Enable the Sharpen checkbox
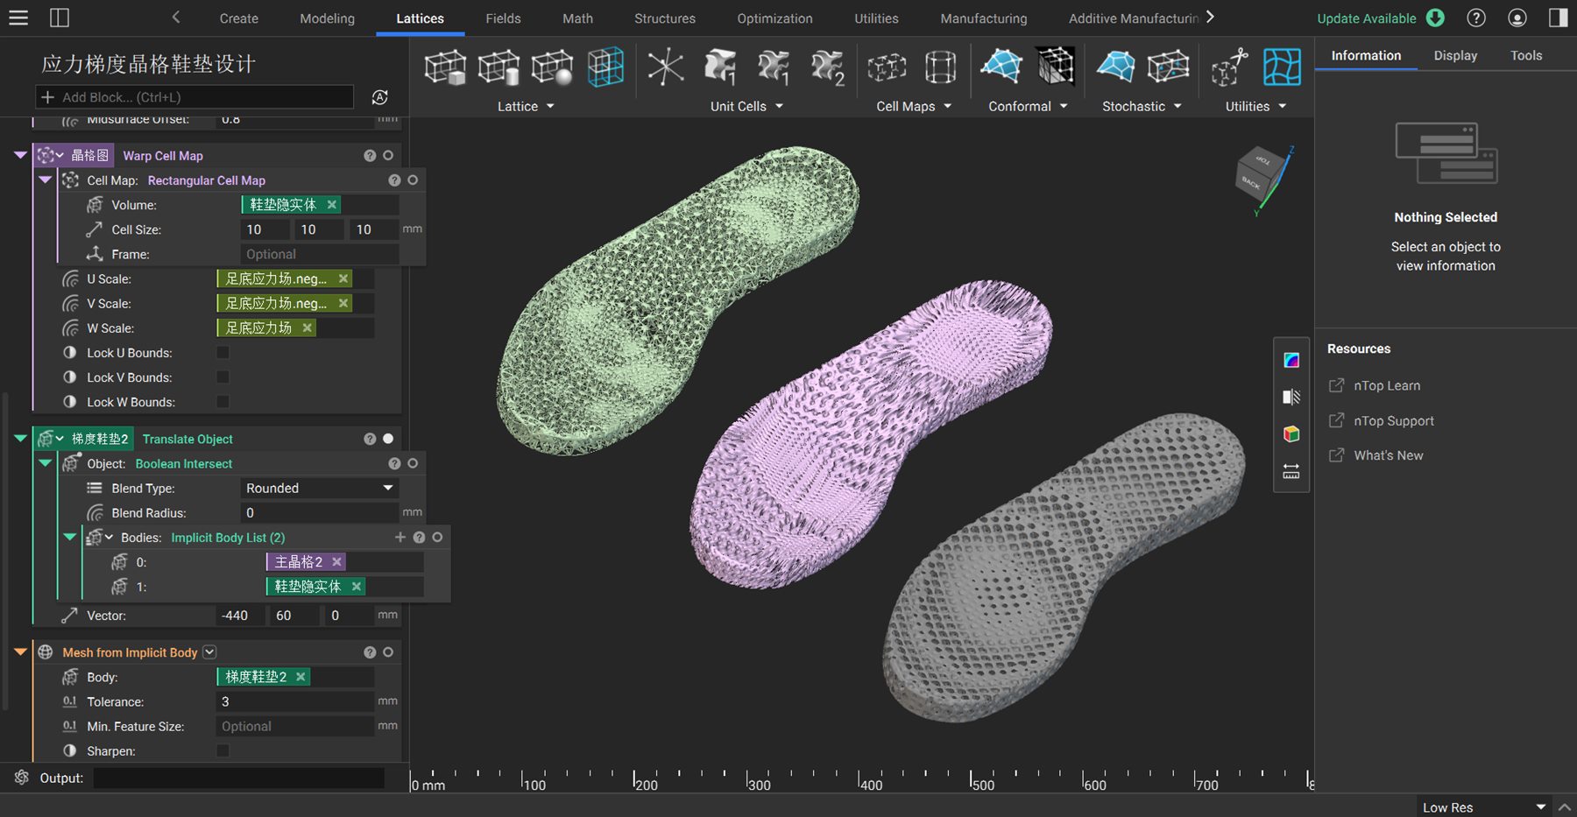This screenshot has height=817, width=1577. tap(223, 750)
